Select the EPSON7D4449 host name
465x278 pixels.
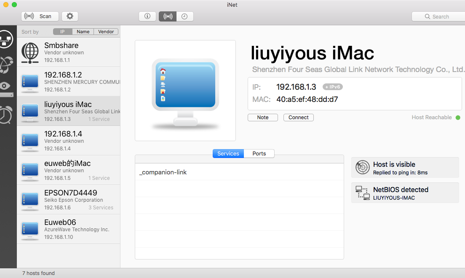coord(71,193)
